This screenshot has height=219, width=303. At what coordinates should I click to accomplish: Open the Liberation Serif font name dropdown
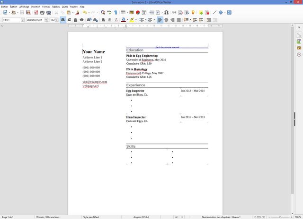tap(46, 20)
